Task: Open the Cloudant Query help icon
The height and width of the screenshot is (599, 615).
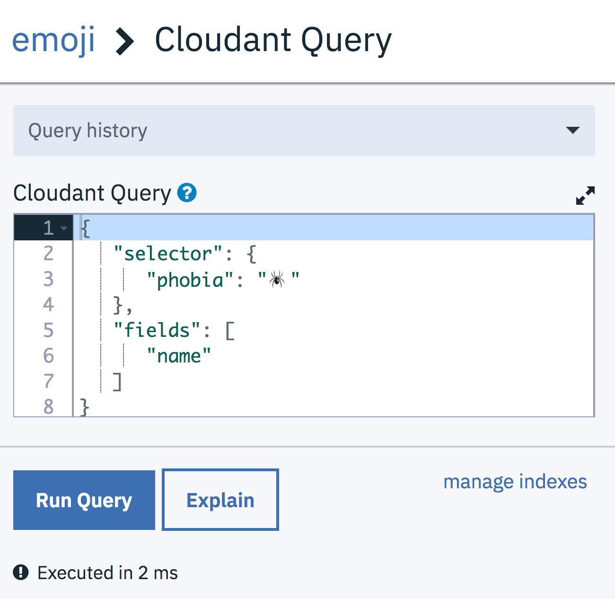Action: pyautogui.click(x=186, y=193)
